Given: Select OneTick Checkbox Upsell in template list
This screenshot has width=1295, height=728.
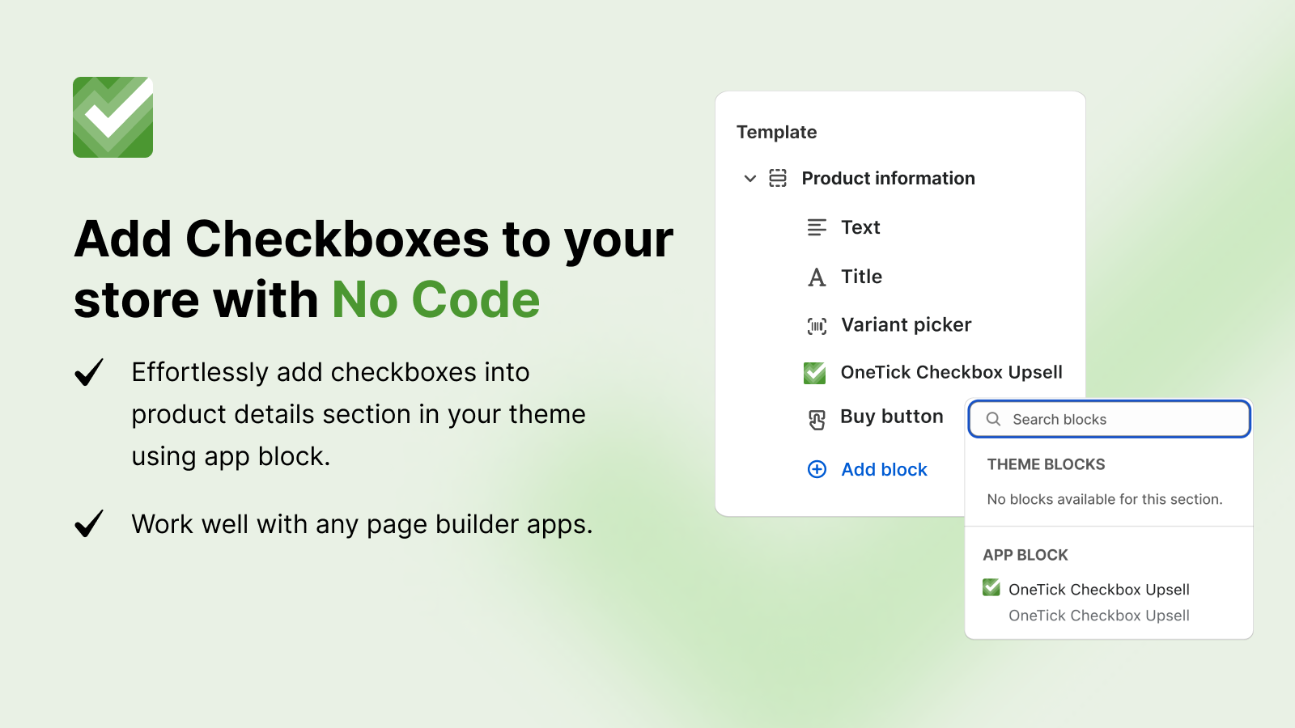Looking at the screenshot, I should 951,372.
